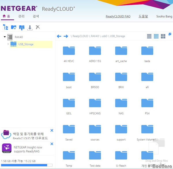Close the NETGEAR Insight banner
The image size is (173, 169).
(52, 144)
